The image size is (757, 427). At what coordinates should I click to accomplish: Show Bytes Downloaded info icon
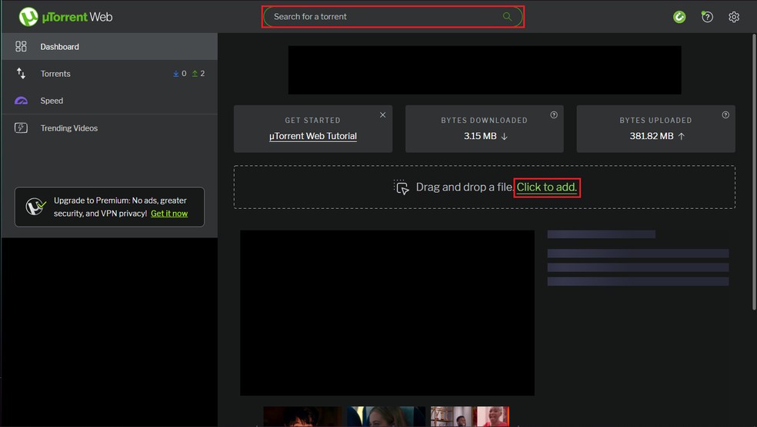[554, 114]
